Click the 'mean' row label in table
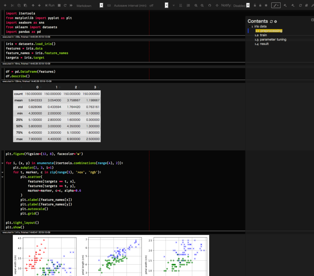This screenshot has width=314, height=276. 18,100
